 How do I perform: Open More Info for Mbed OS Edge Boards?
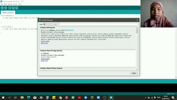point(44,61)
